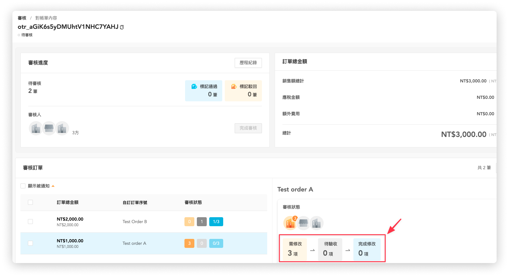The image size is (509, 277).
Task: Click the orange 0 badge for Test Order B
Action: [x=189, y=222]
